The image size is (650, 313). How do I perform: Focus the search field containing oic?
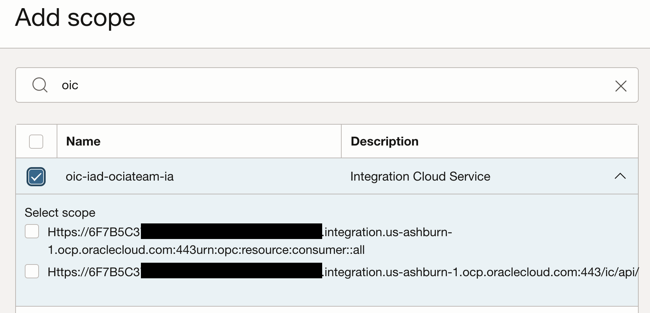coord(319,85)
